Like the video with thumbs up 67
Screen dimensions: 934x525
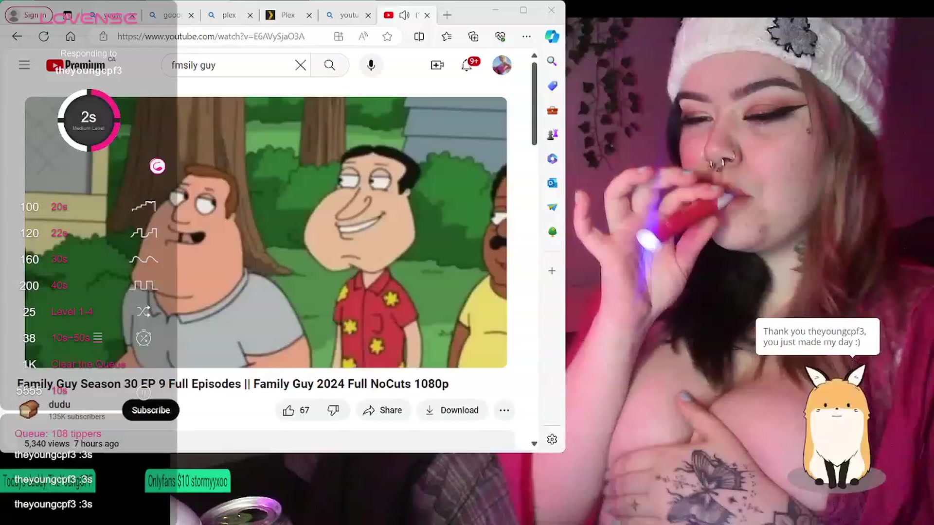296,410
